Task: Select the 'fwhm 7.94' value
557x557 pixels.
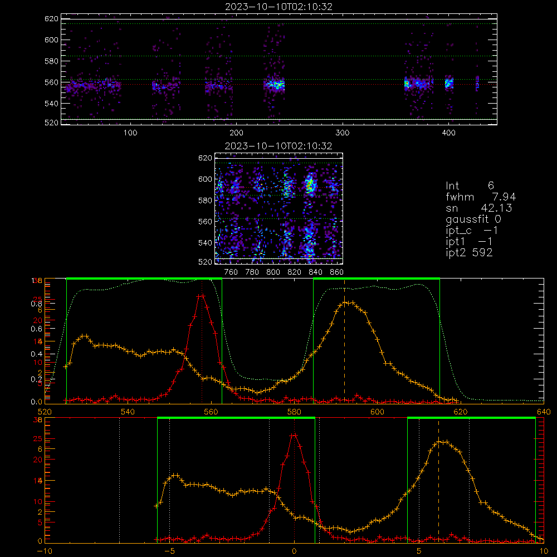Action: coord(481,197)
